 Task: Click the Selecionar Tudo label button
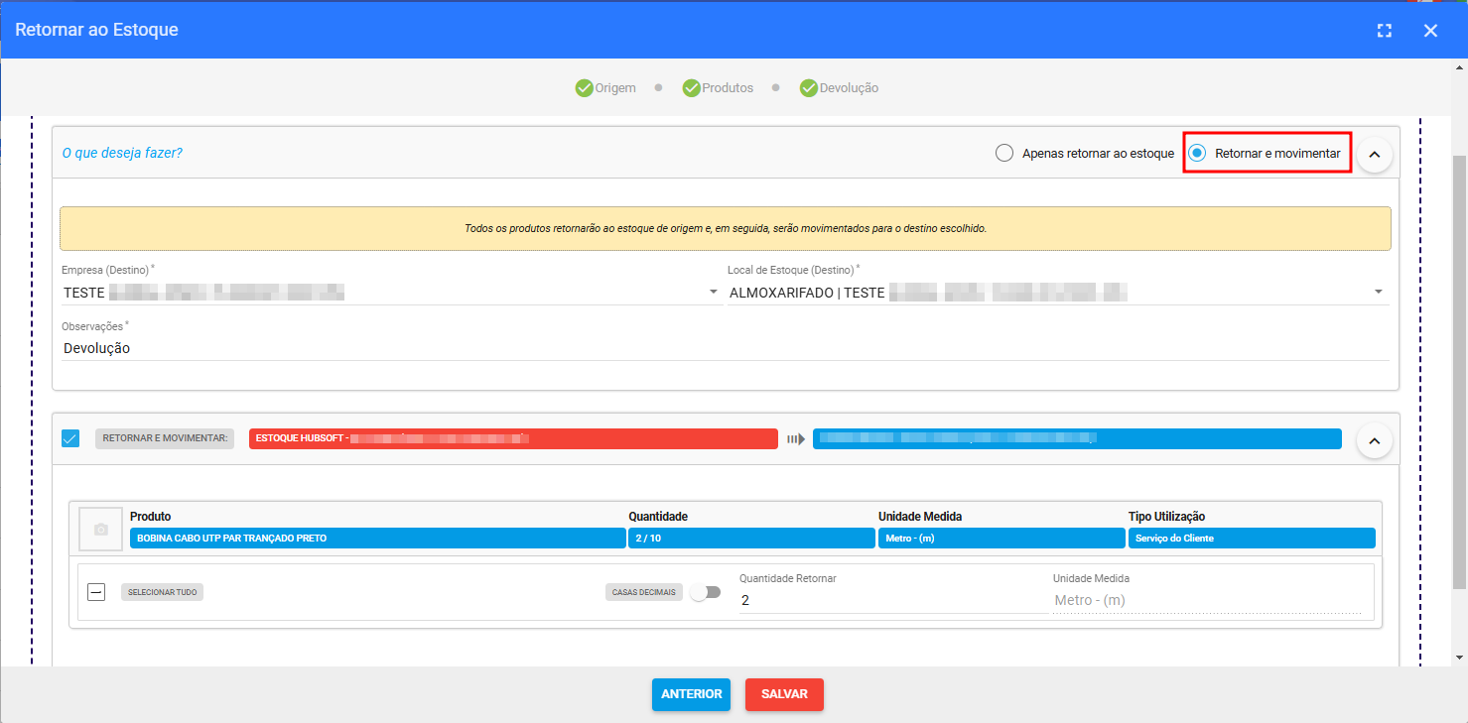[x=162, y=592]
